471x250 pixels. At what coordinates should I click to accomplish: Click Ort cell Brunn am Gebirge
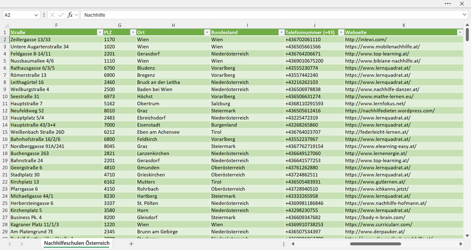point(173,232)
